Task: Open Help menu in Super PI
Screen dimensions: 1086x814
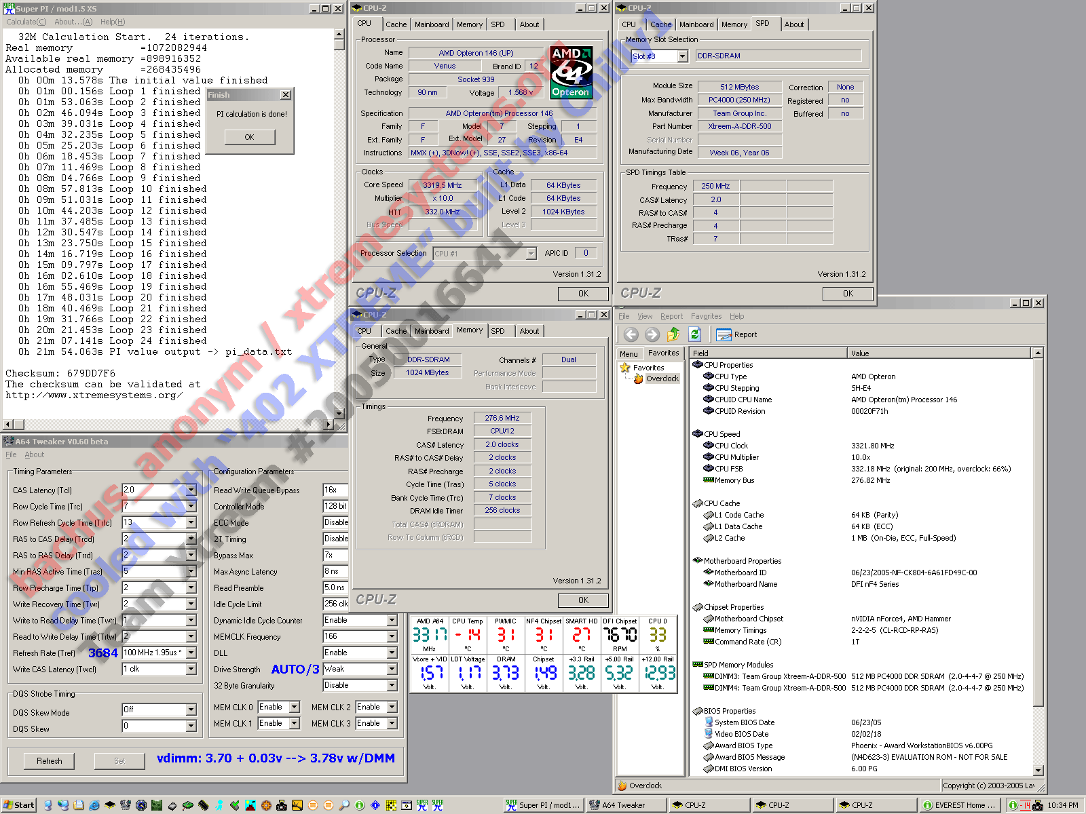Action: tap(113, 22)
